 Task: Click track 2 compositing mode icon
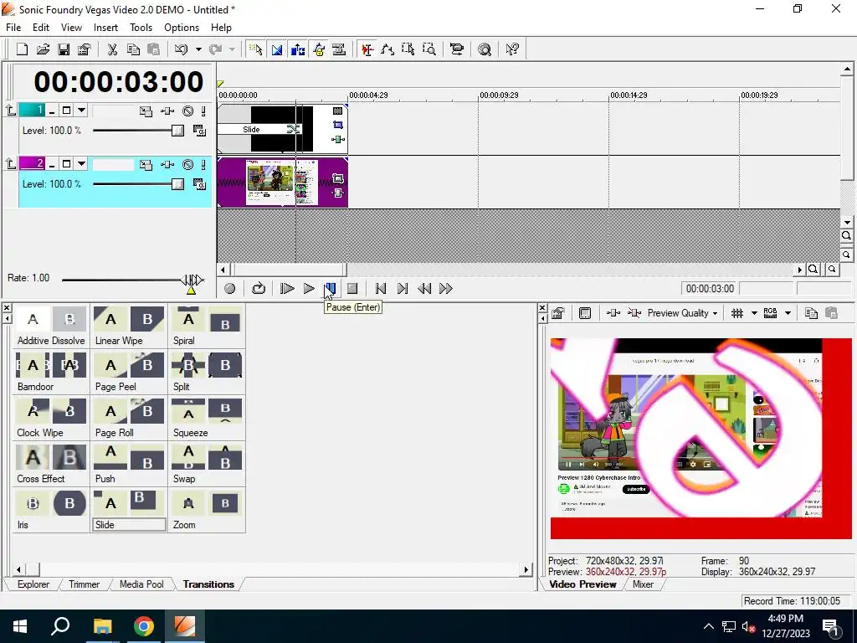(x=199, y=184)
